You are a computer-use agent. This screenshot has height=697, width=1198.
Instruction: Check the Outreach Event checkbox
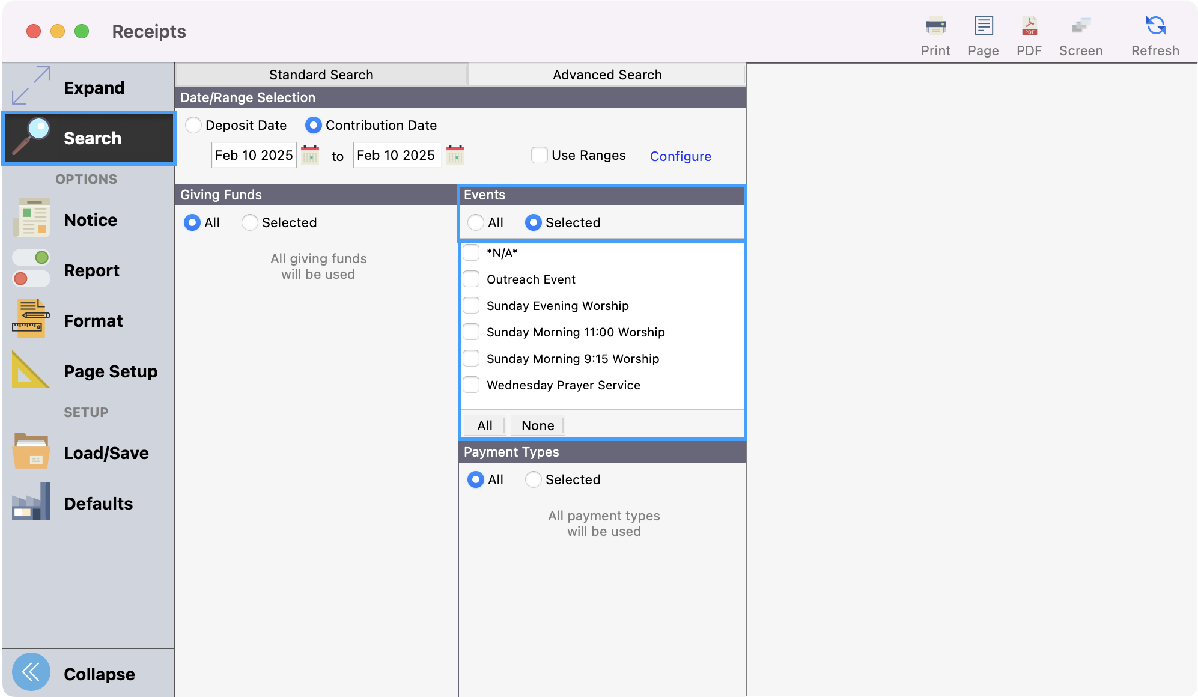[x=472, y=279]
